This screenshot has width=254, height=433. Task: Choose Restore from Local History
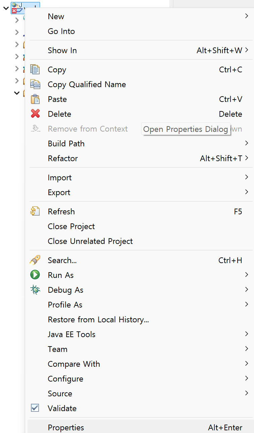(x=98, y=320)
